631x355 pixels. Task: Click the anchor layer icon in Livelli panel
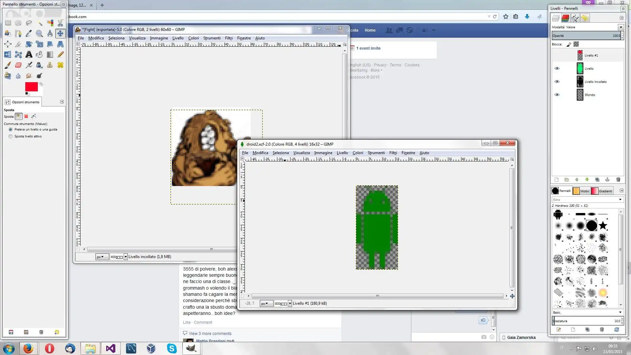(x=607, y=180)
